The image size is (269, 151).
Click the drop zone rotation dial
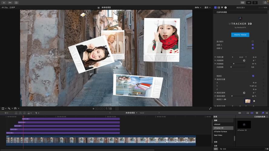coord(244,93)
